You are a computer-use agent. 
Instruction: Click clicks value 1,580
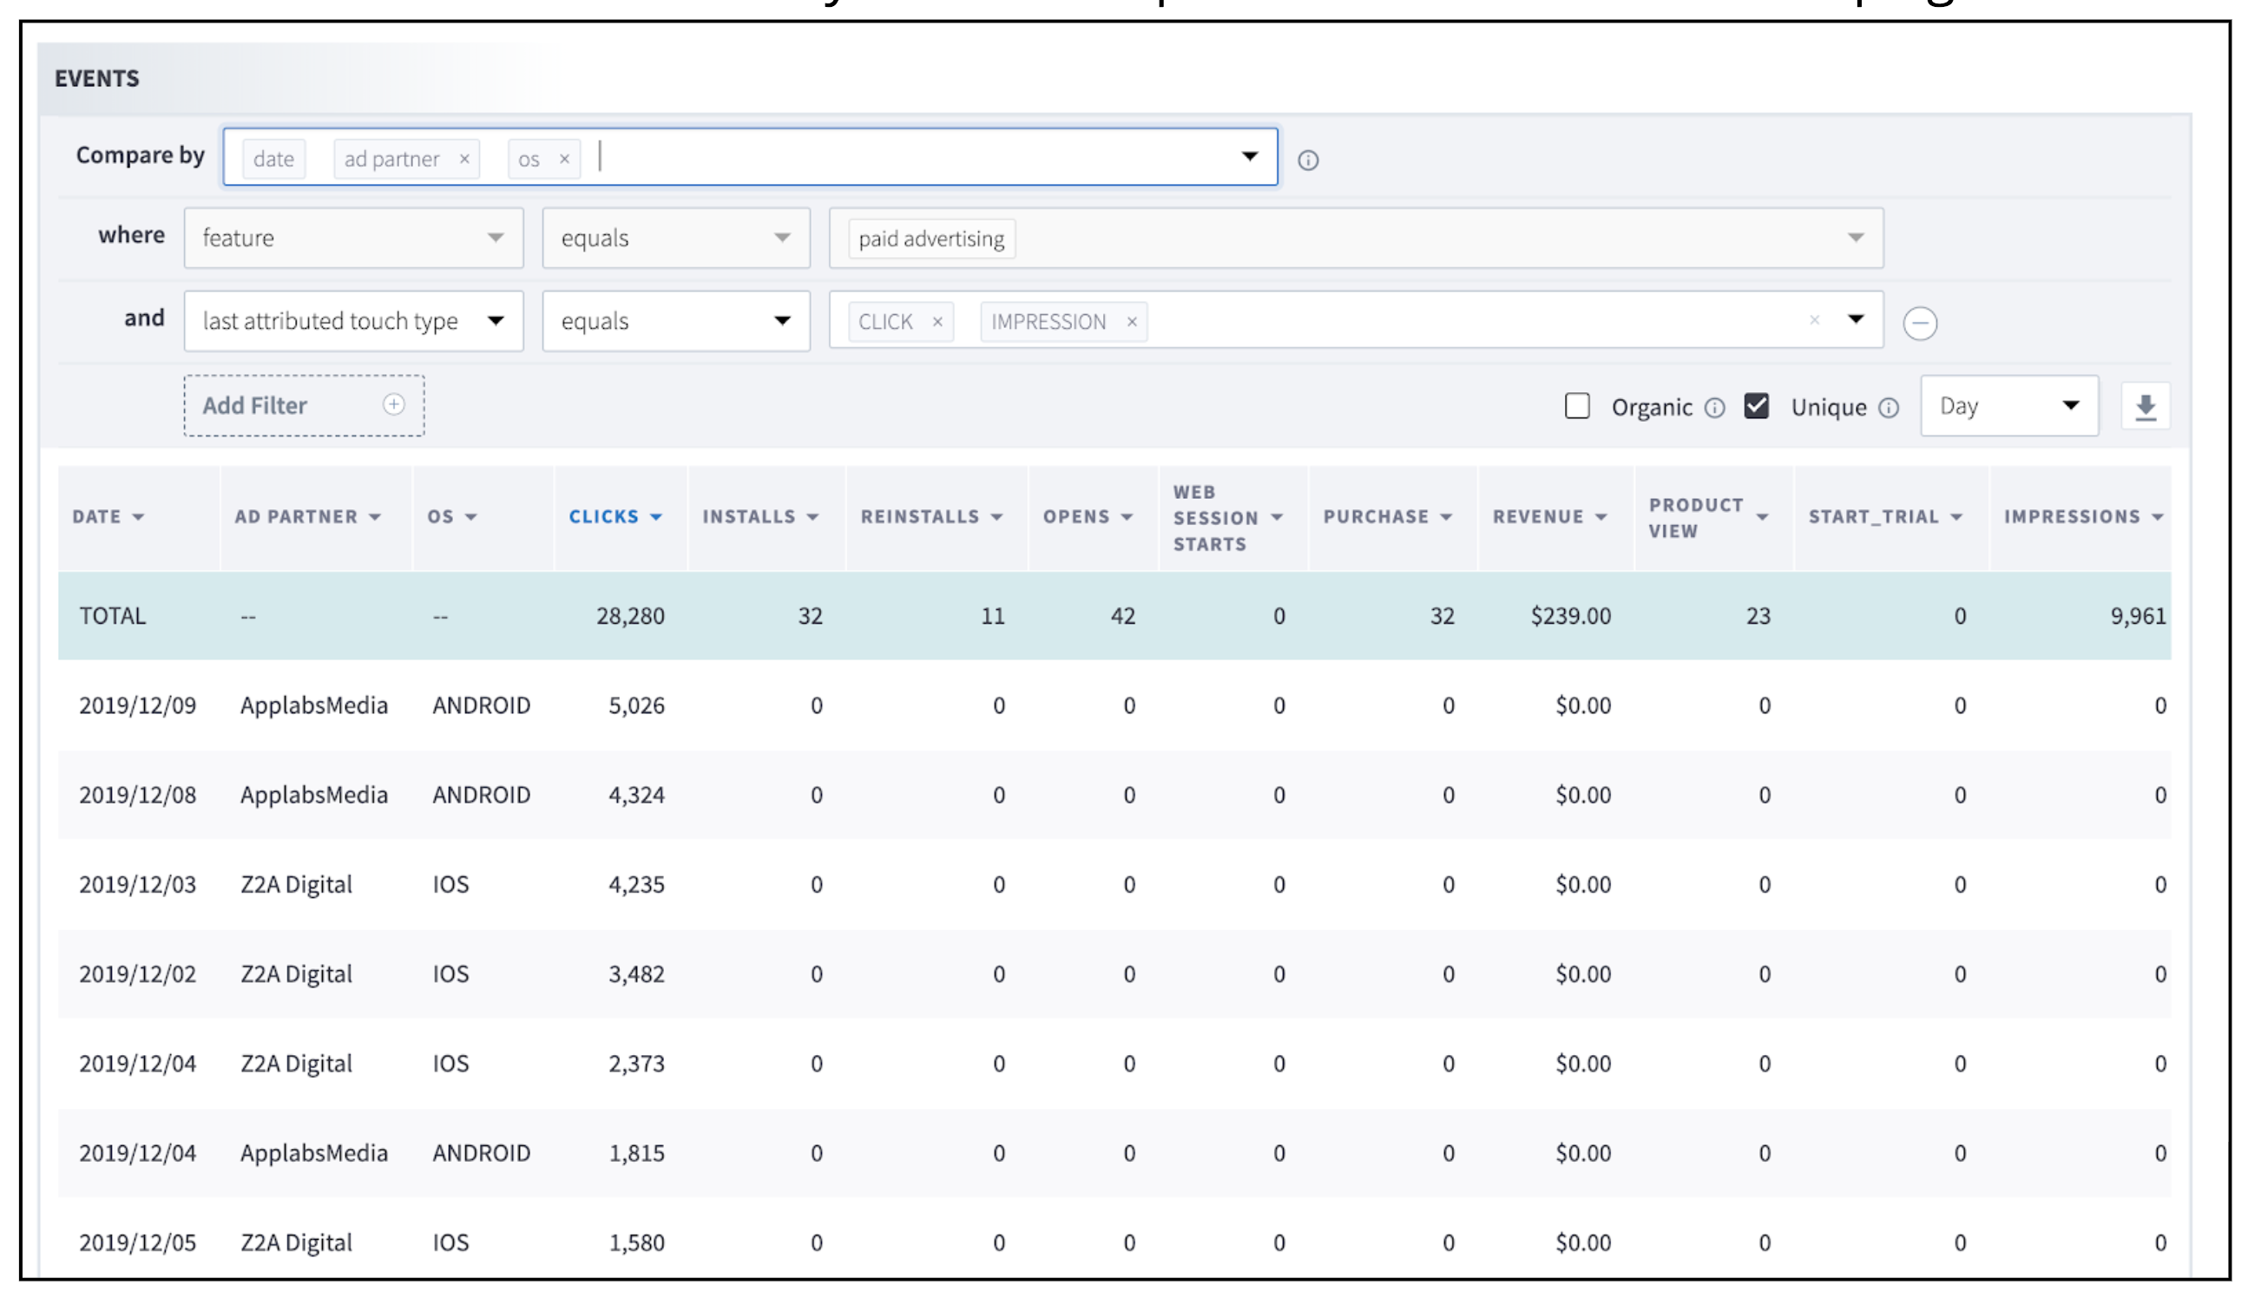(x=636, y=1243)
